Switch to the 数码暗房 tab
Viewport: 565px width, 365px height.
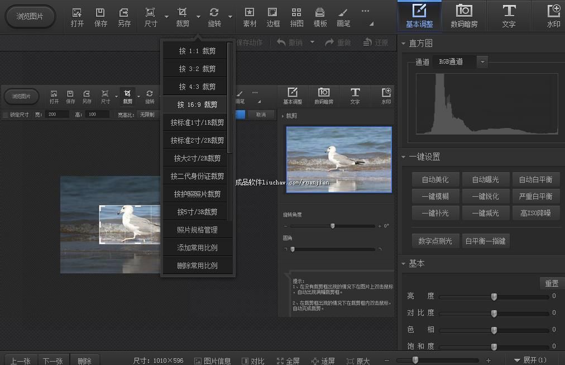[463, 16]
